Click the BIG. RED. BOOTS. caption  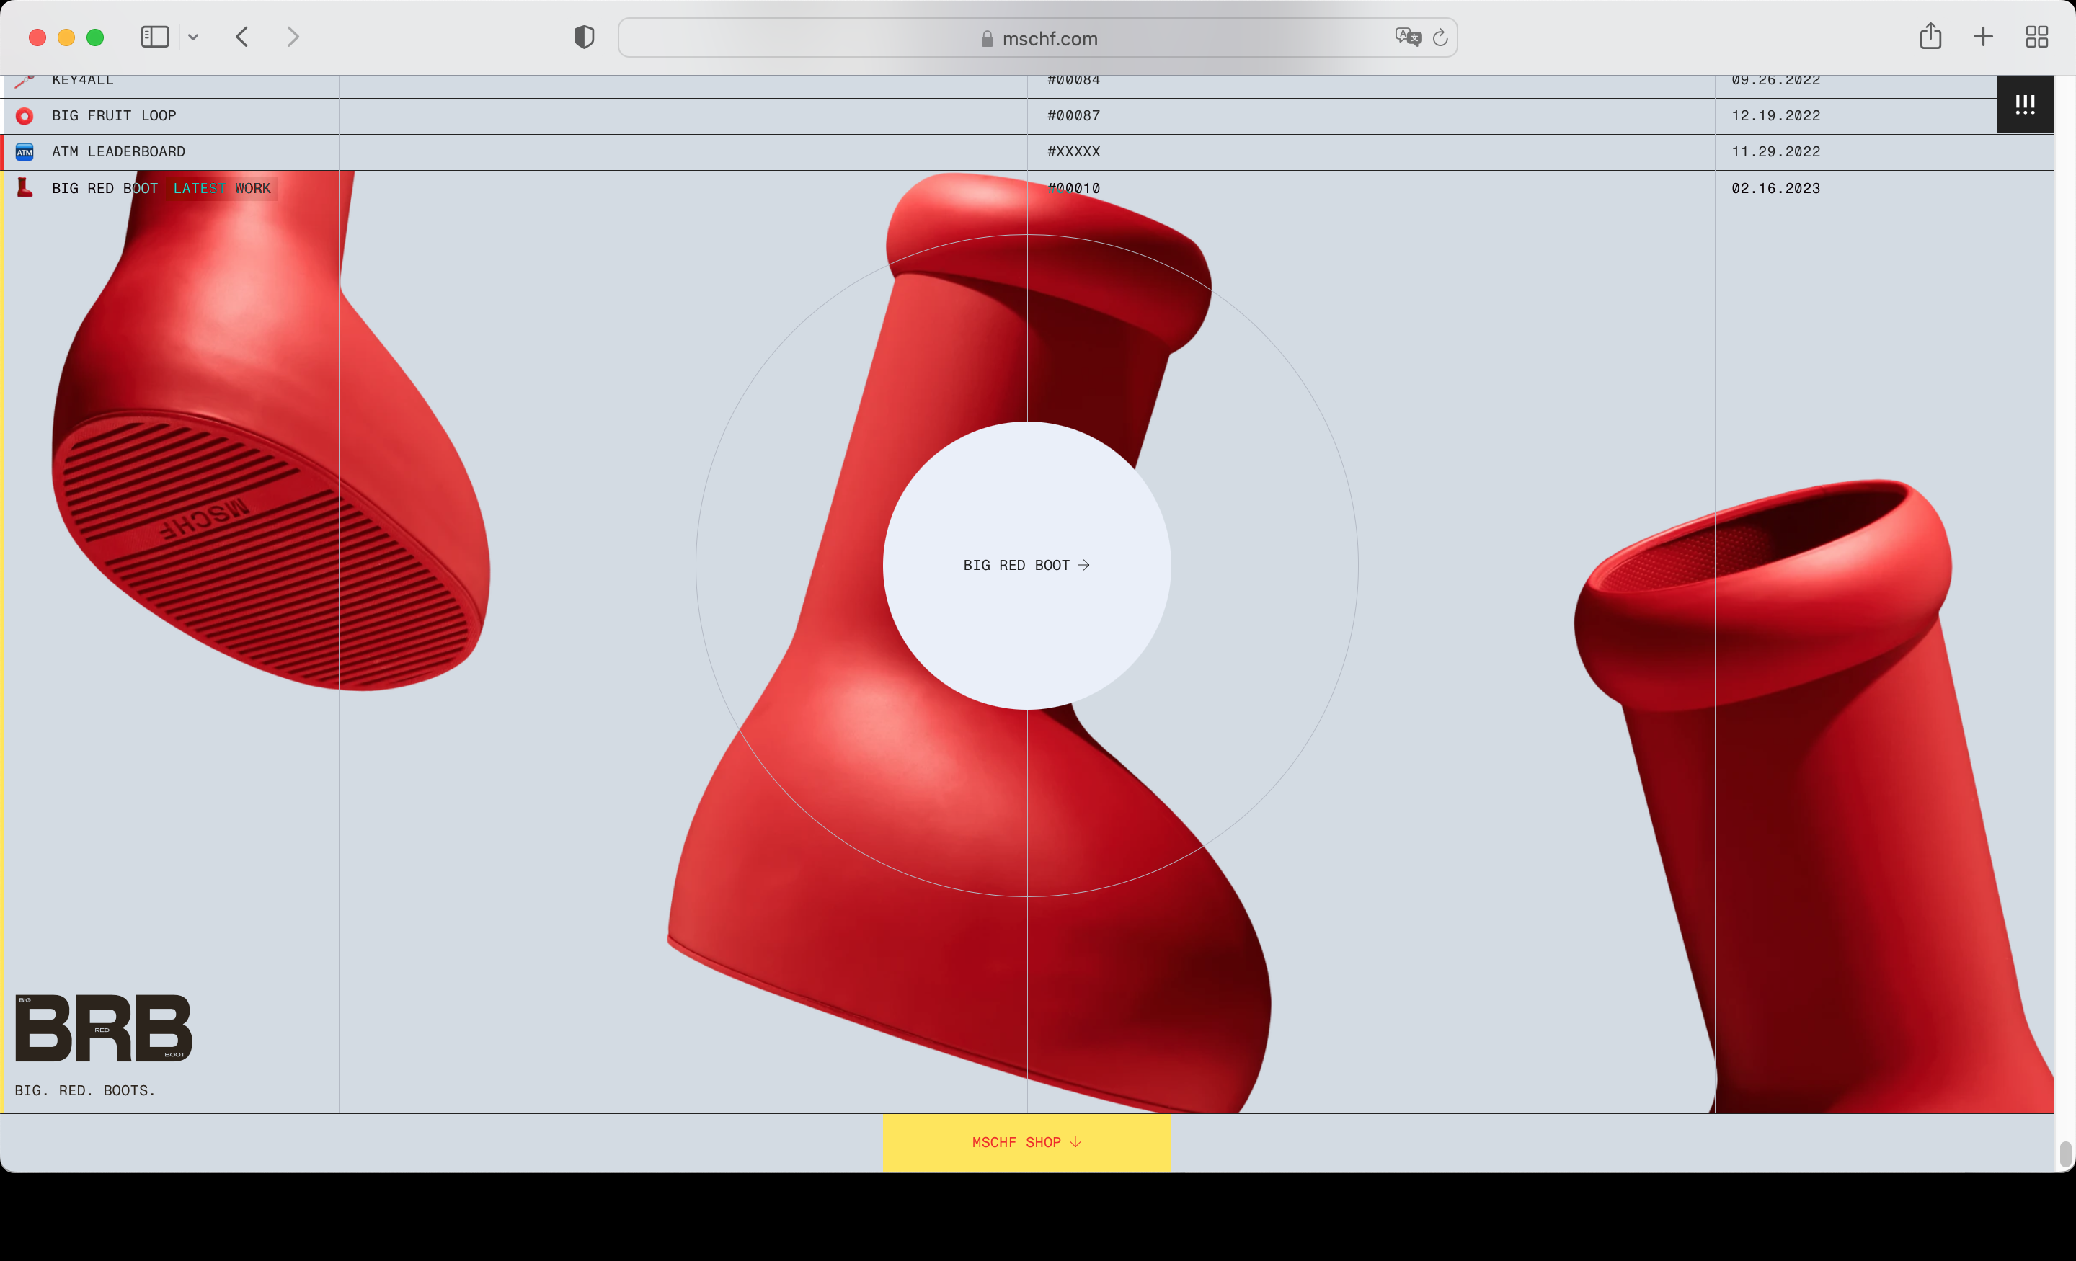[85, 1090]
